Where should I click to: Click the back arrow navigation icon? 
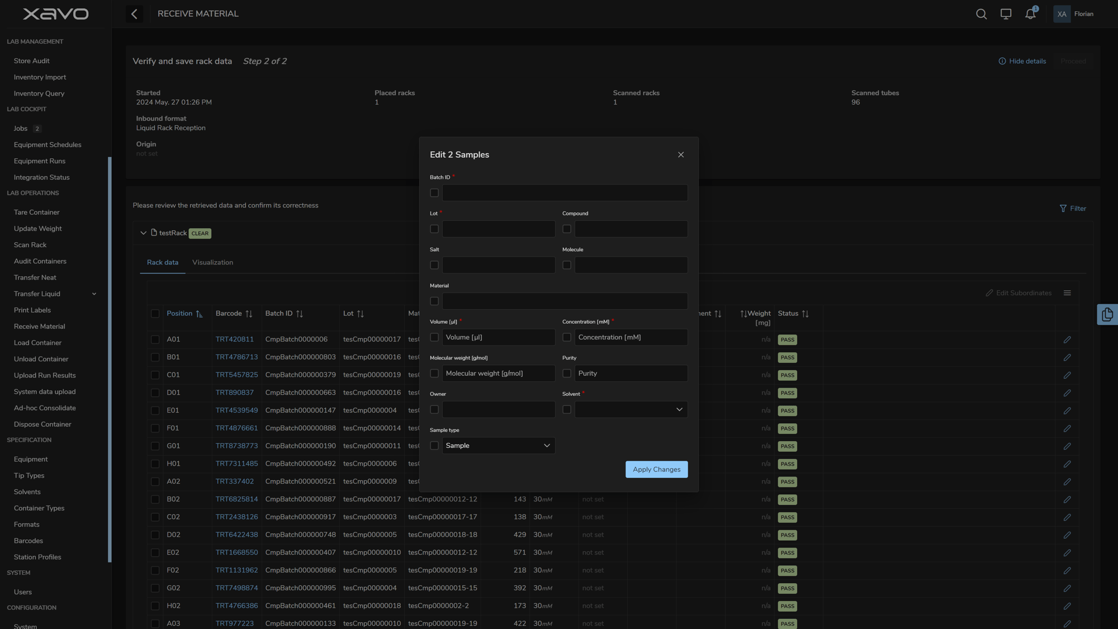tap(134, 14)
